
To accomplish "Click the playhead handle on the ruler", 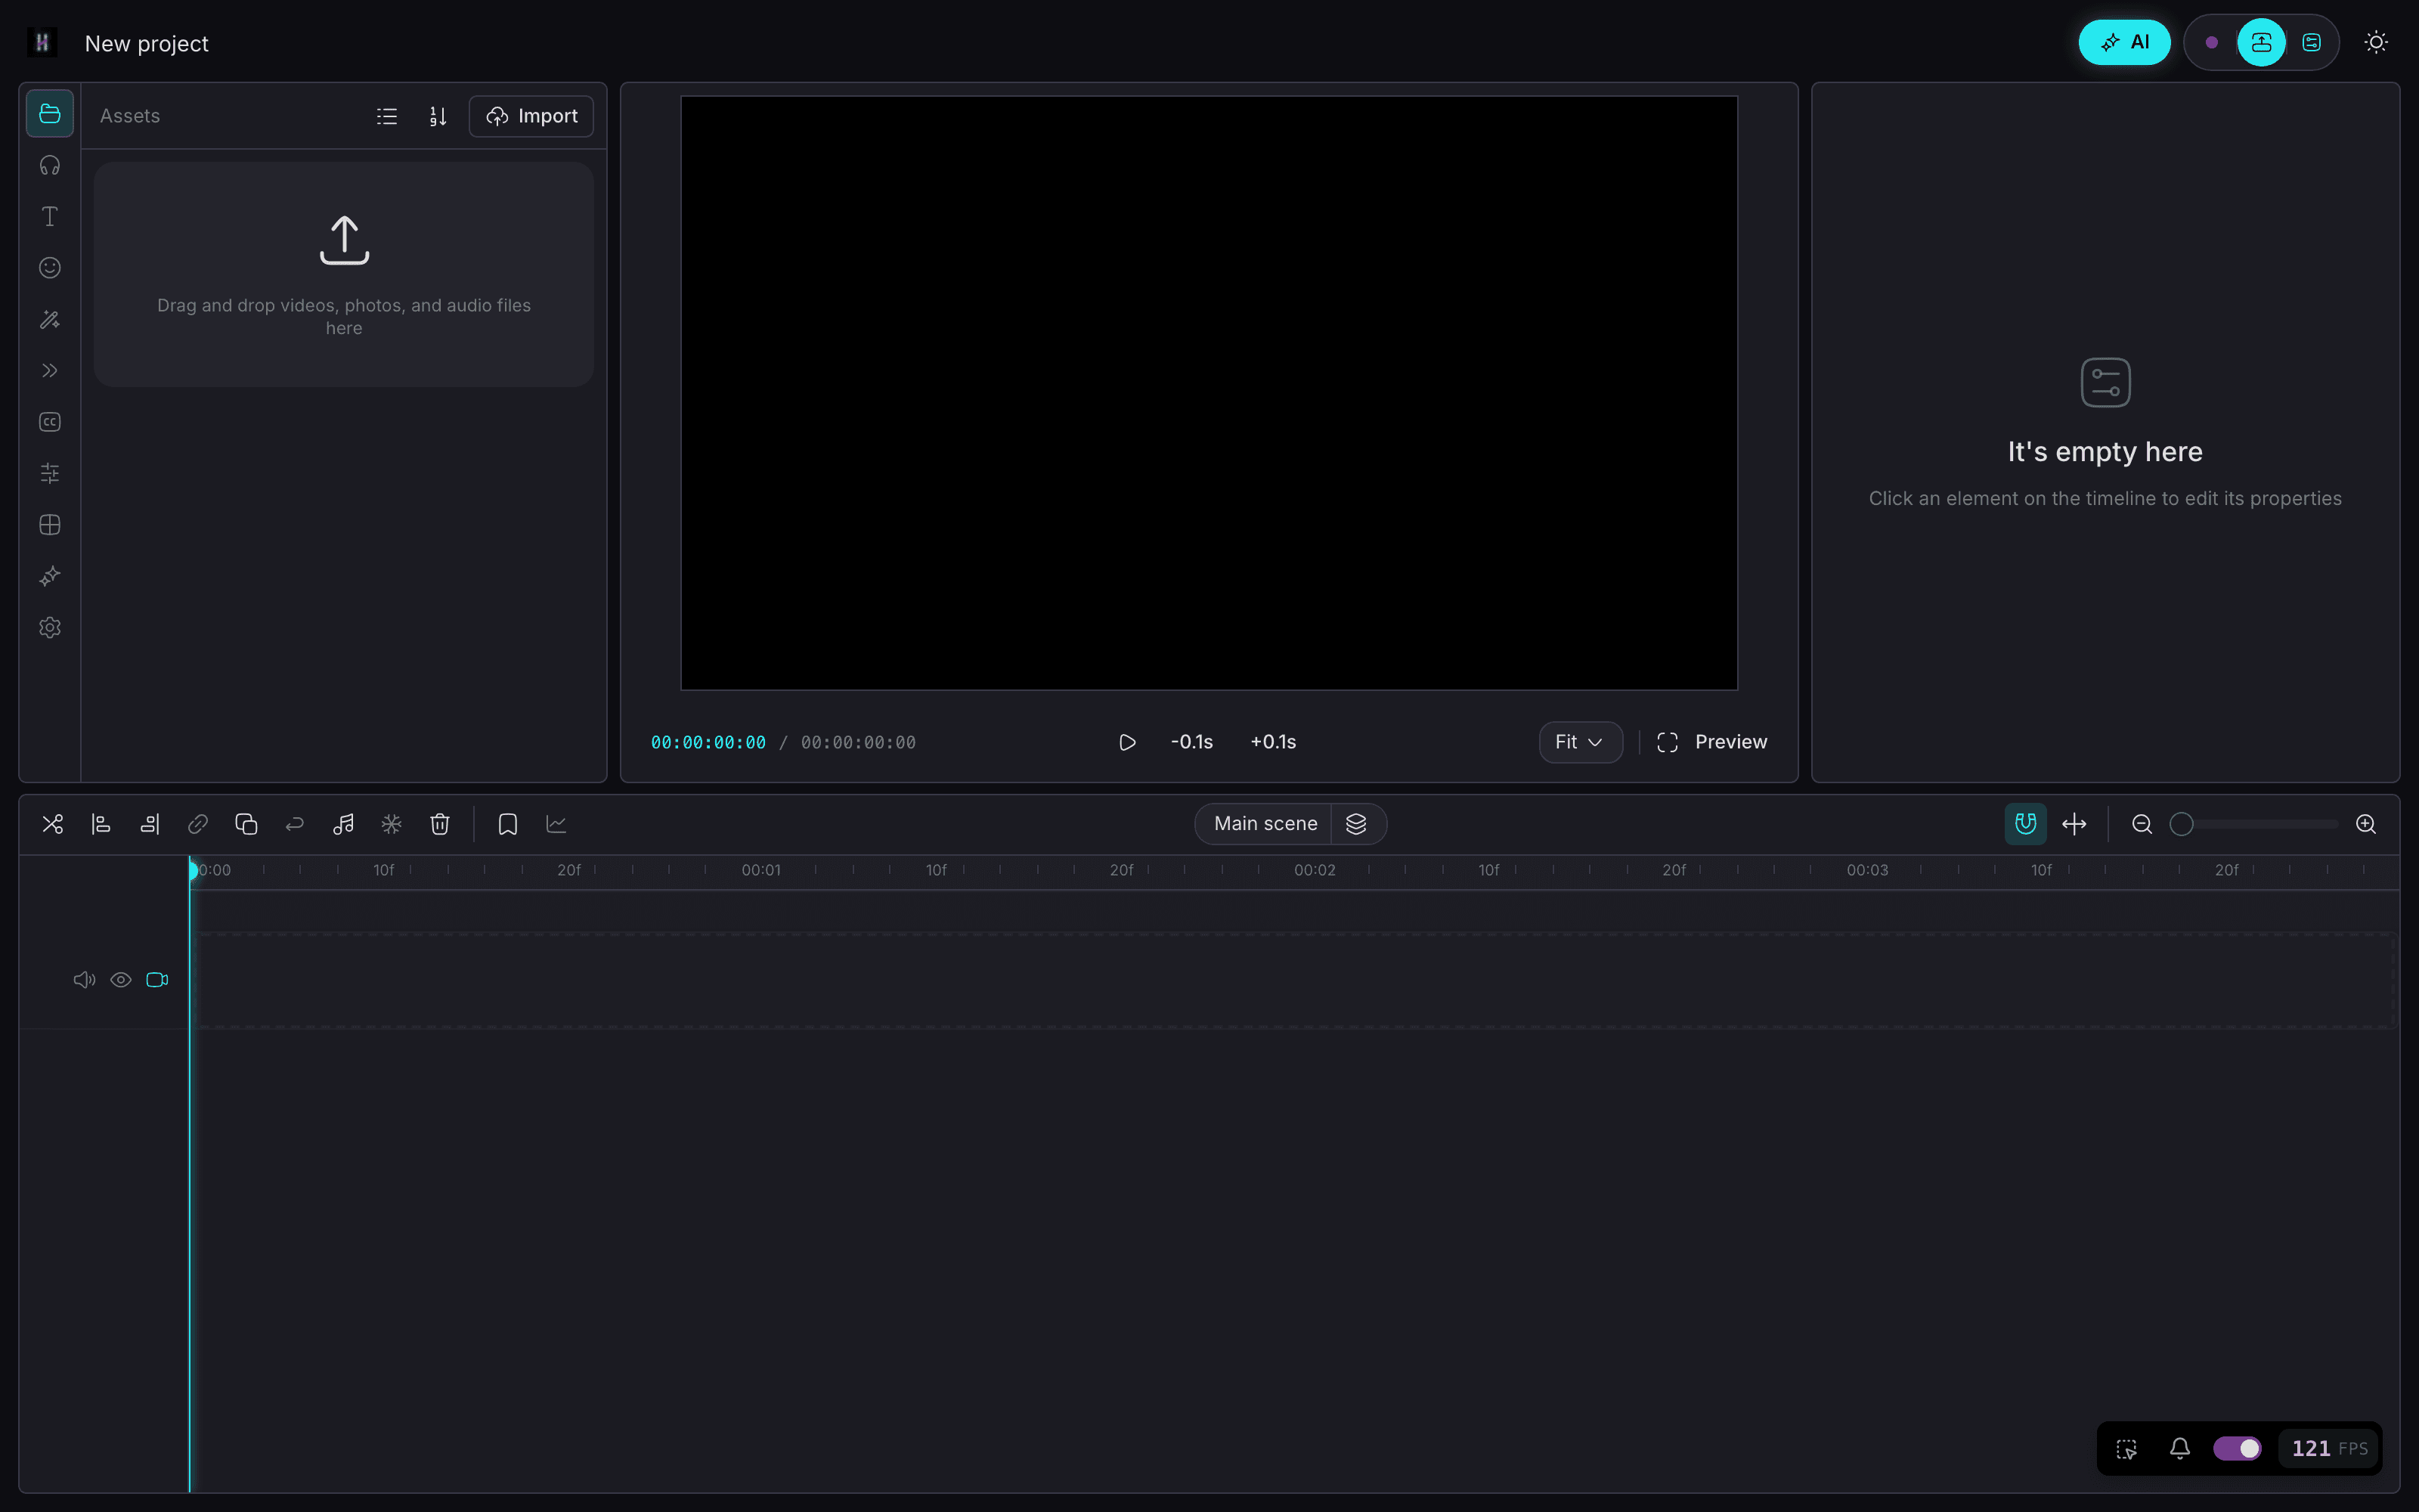I will click(192, 870).
